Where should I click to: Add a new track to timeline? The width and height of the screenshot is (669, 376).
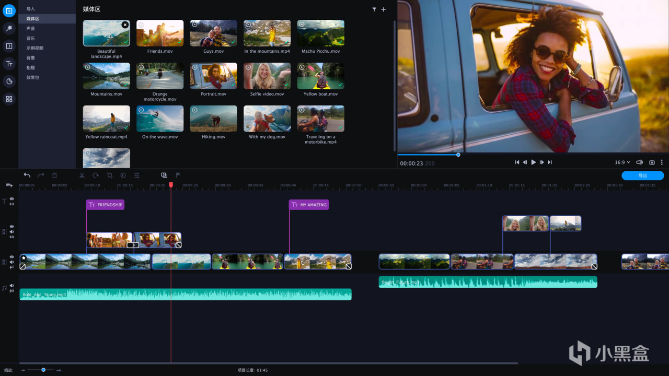coord(9,185)
